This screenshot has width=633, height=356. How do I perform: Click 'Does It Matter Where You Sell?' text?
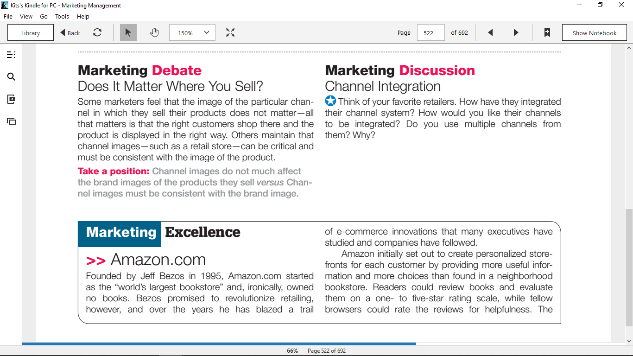pyautogui.click(x=171, y=86)
